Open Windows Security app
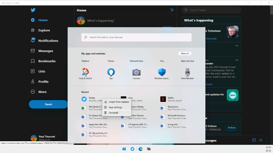Screen dimensions: 273x153 (162, 74)
